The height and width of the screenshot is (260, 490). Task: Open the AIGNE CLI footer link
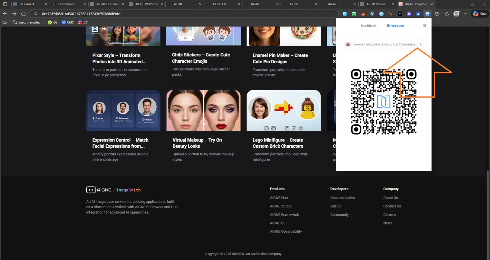click(278, 223)
